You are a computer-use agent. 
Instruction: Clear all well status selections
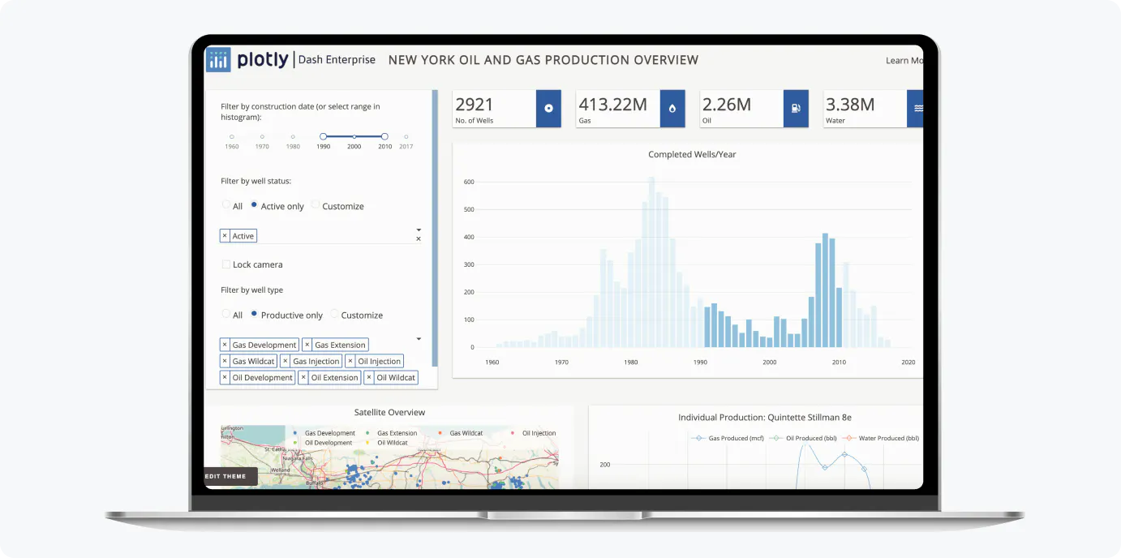(419, 239)
